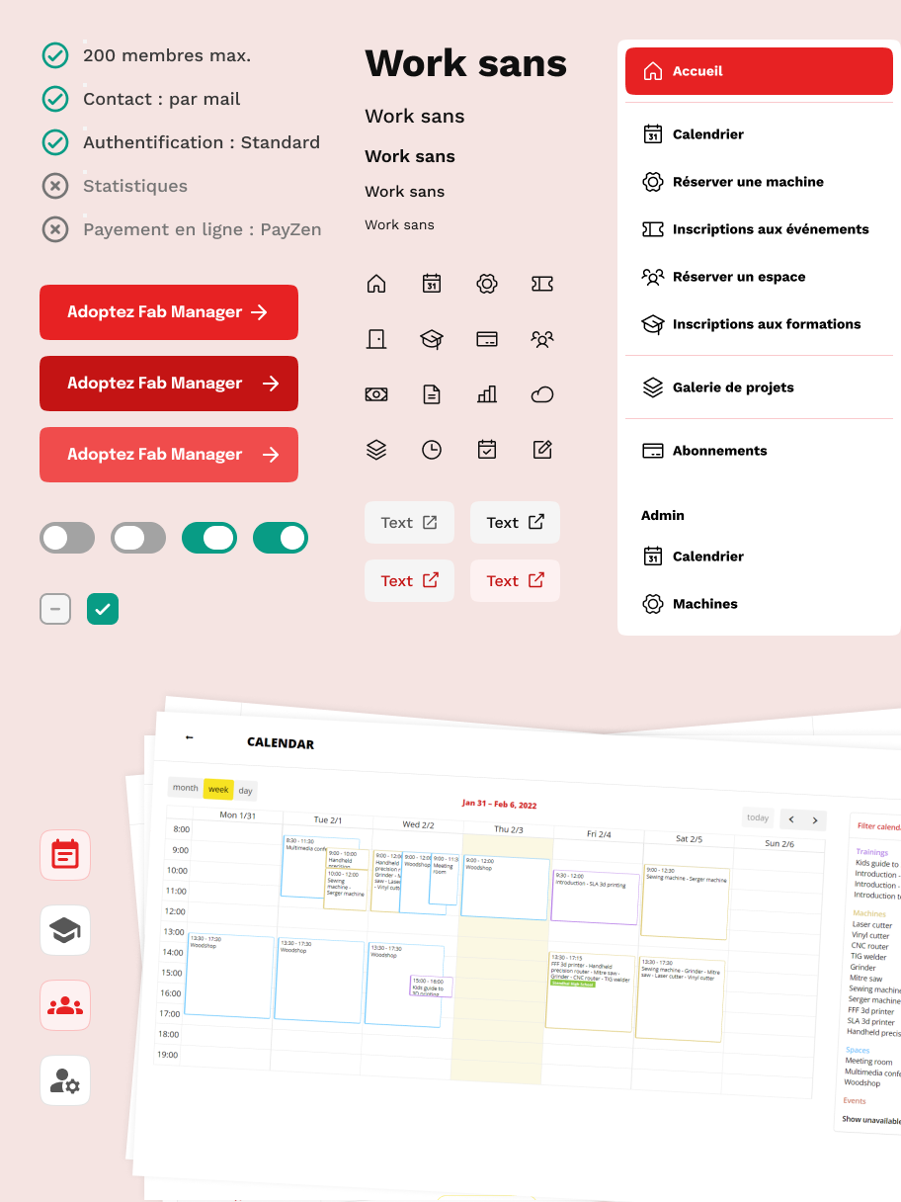Click the black-lettered 'Text' external link button
The image size is (901, 1202).
[x=515, y=523]
